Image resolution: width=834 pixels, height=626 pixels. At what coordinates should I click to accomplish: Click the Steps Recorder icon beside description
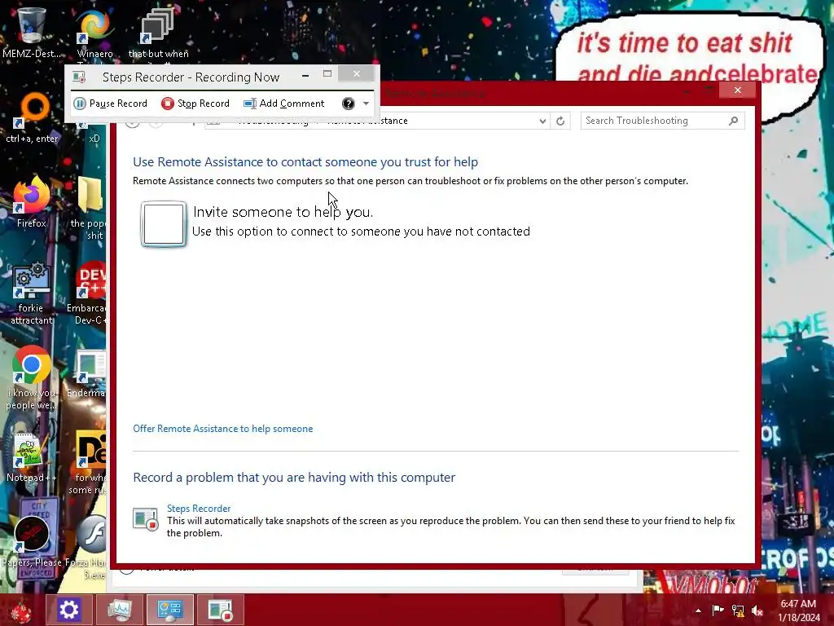point(145,519)
